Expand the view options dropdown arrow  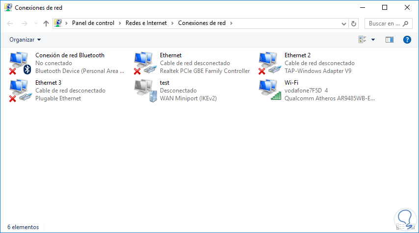(373, 40)
